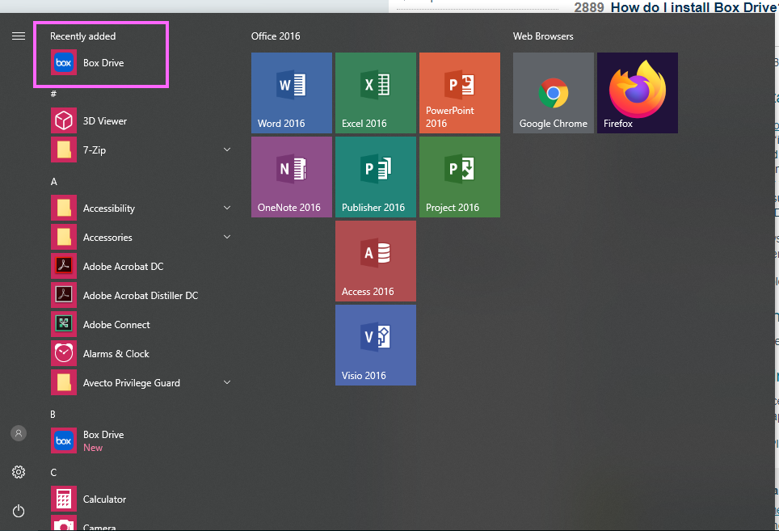Open the user account icon
779x531 pixels.
(x=19, y=433)
